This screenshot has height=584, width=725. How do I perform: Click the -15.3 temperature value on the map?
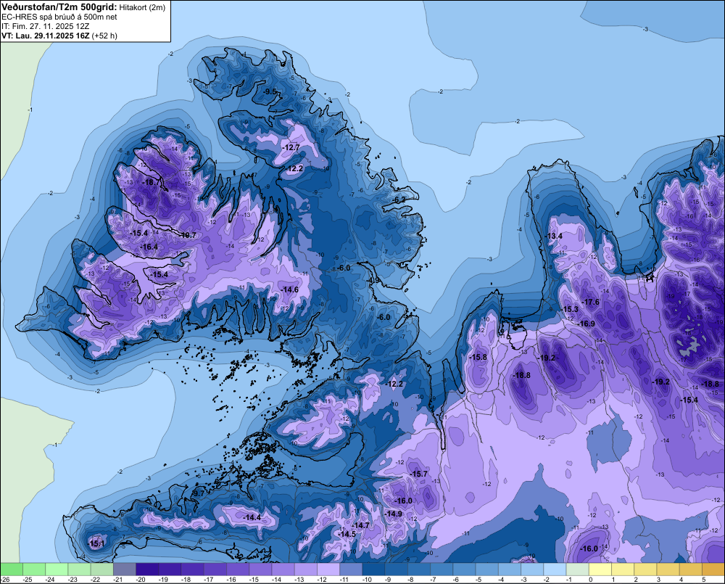coord(569,309)
